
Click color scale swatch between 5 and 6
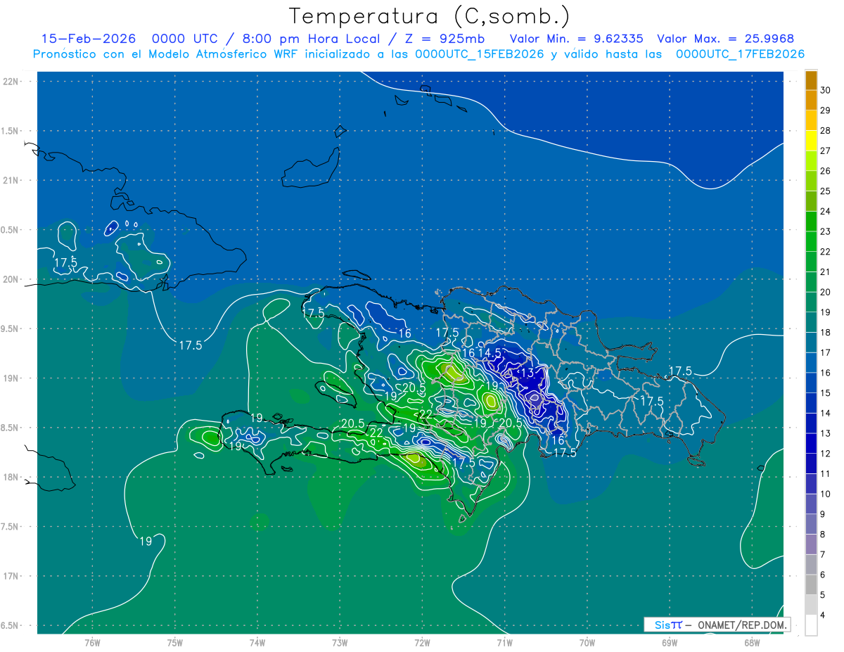[x=811, y=584]
